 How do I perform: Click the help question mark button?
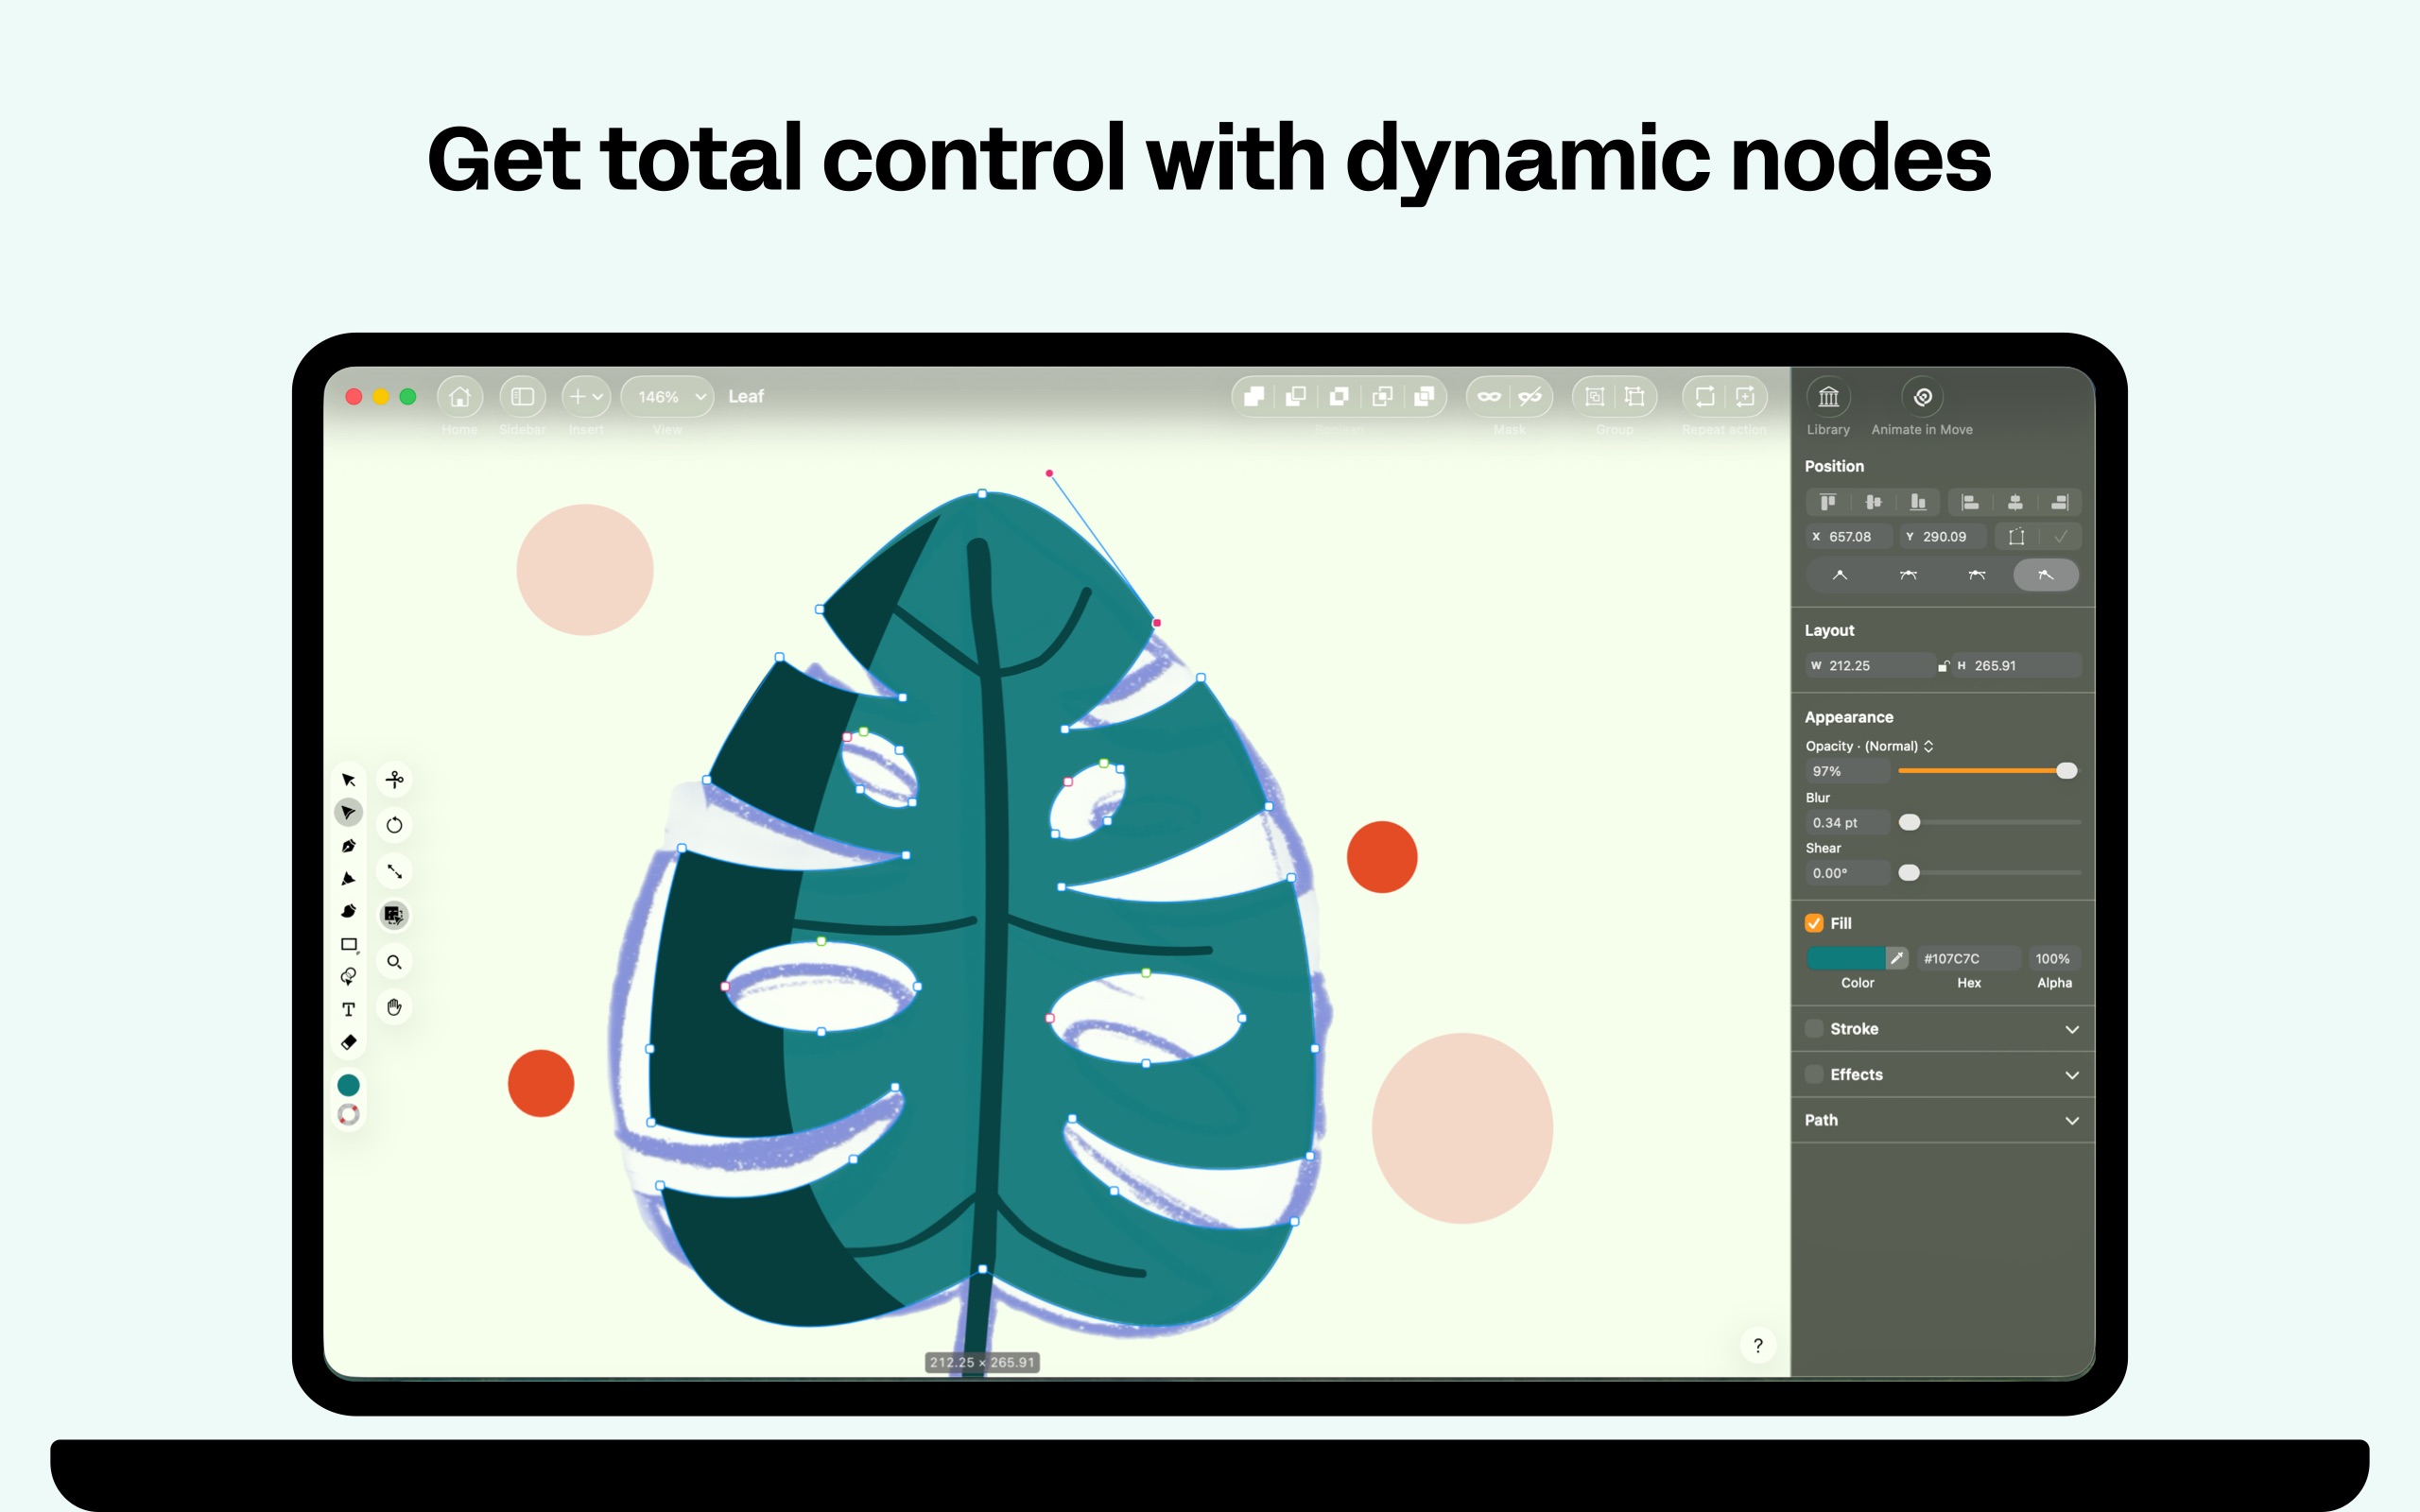pos(1758,1346)
